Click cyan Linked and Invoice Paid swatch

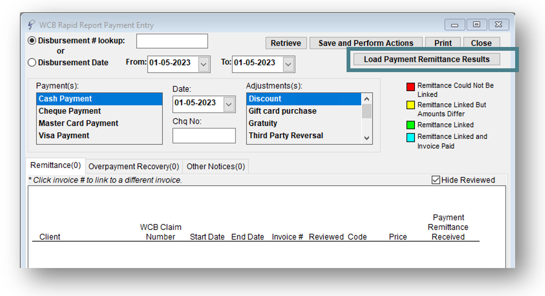pyautogui.click(x=411, y=137)
